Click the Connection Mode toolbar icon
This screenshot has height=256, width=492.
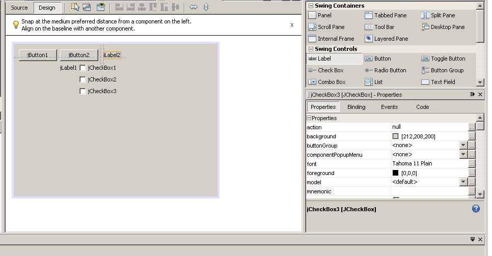point(87,7)
